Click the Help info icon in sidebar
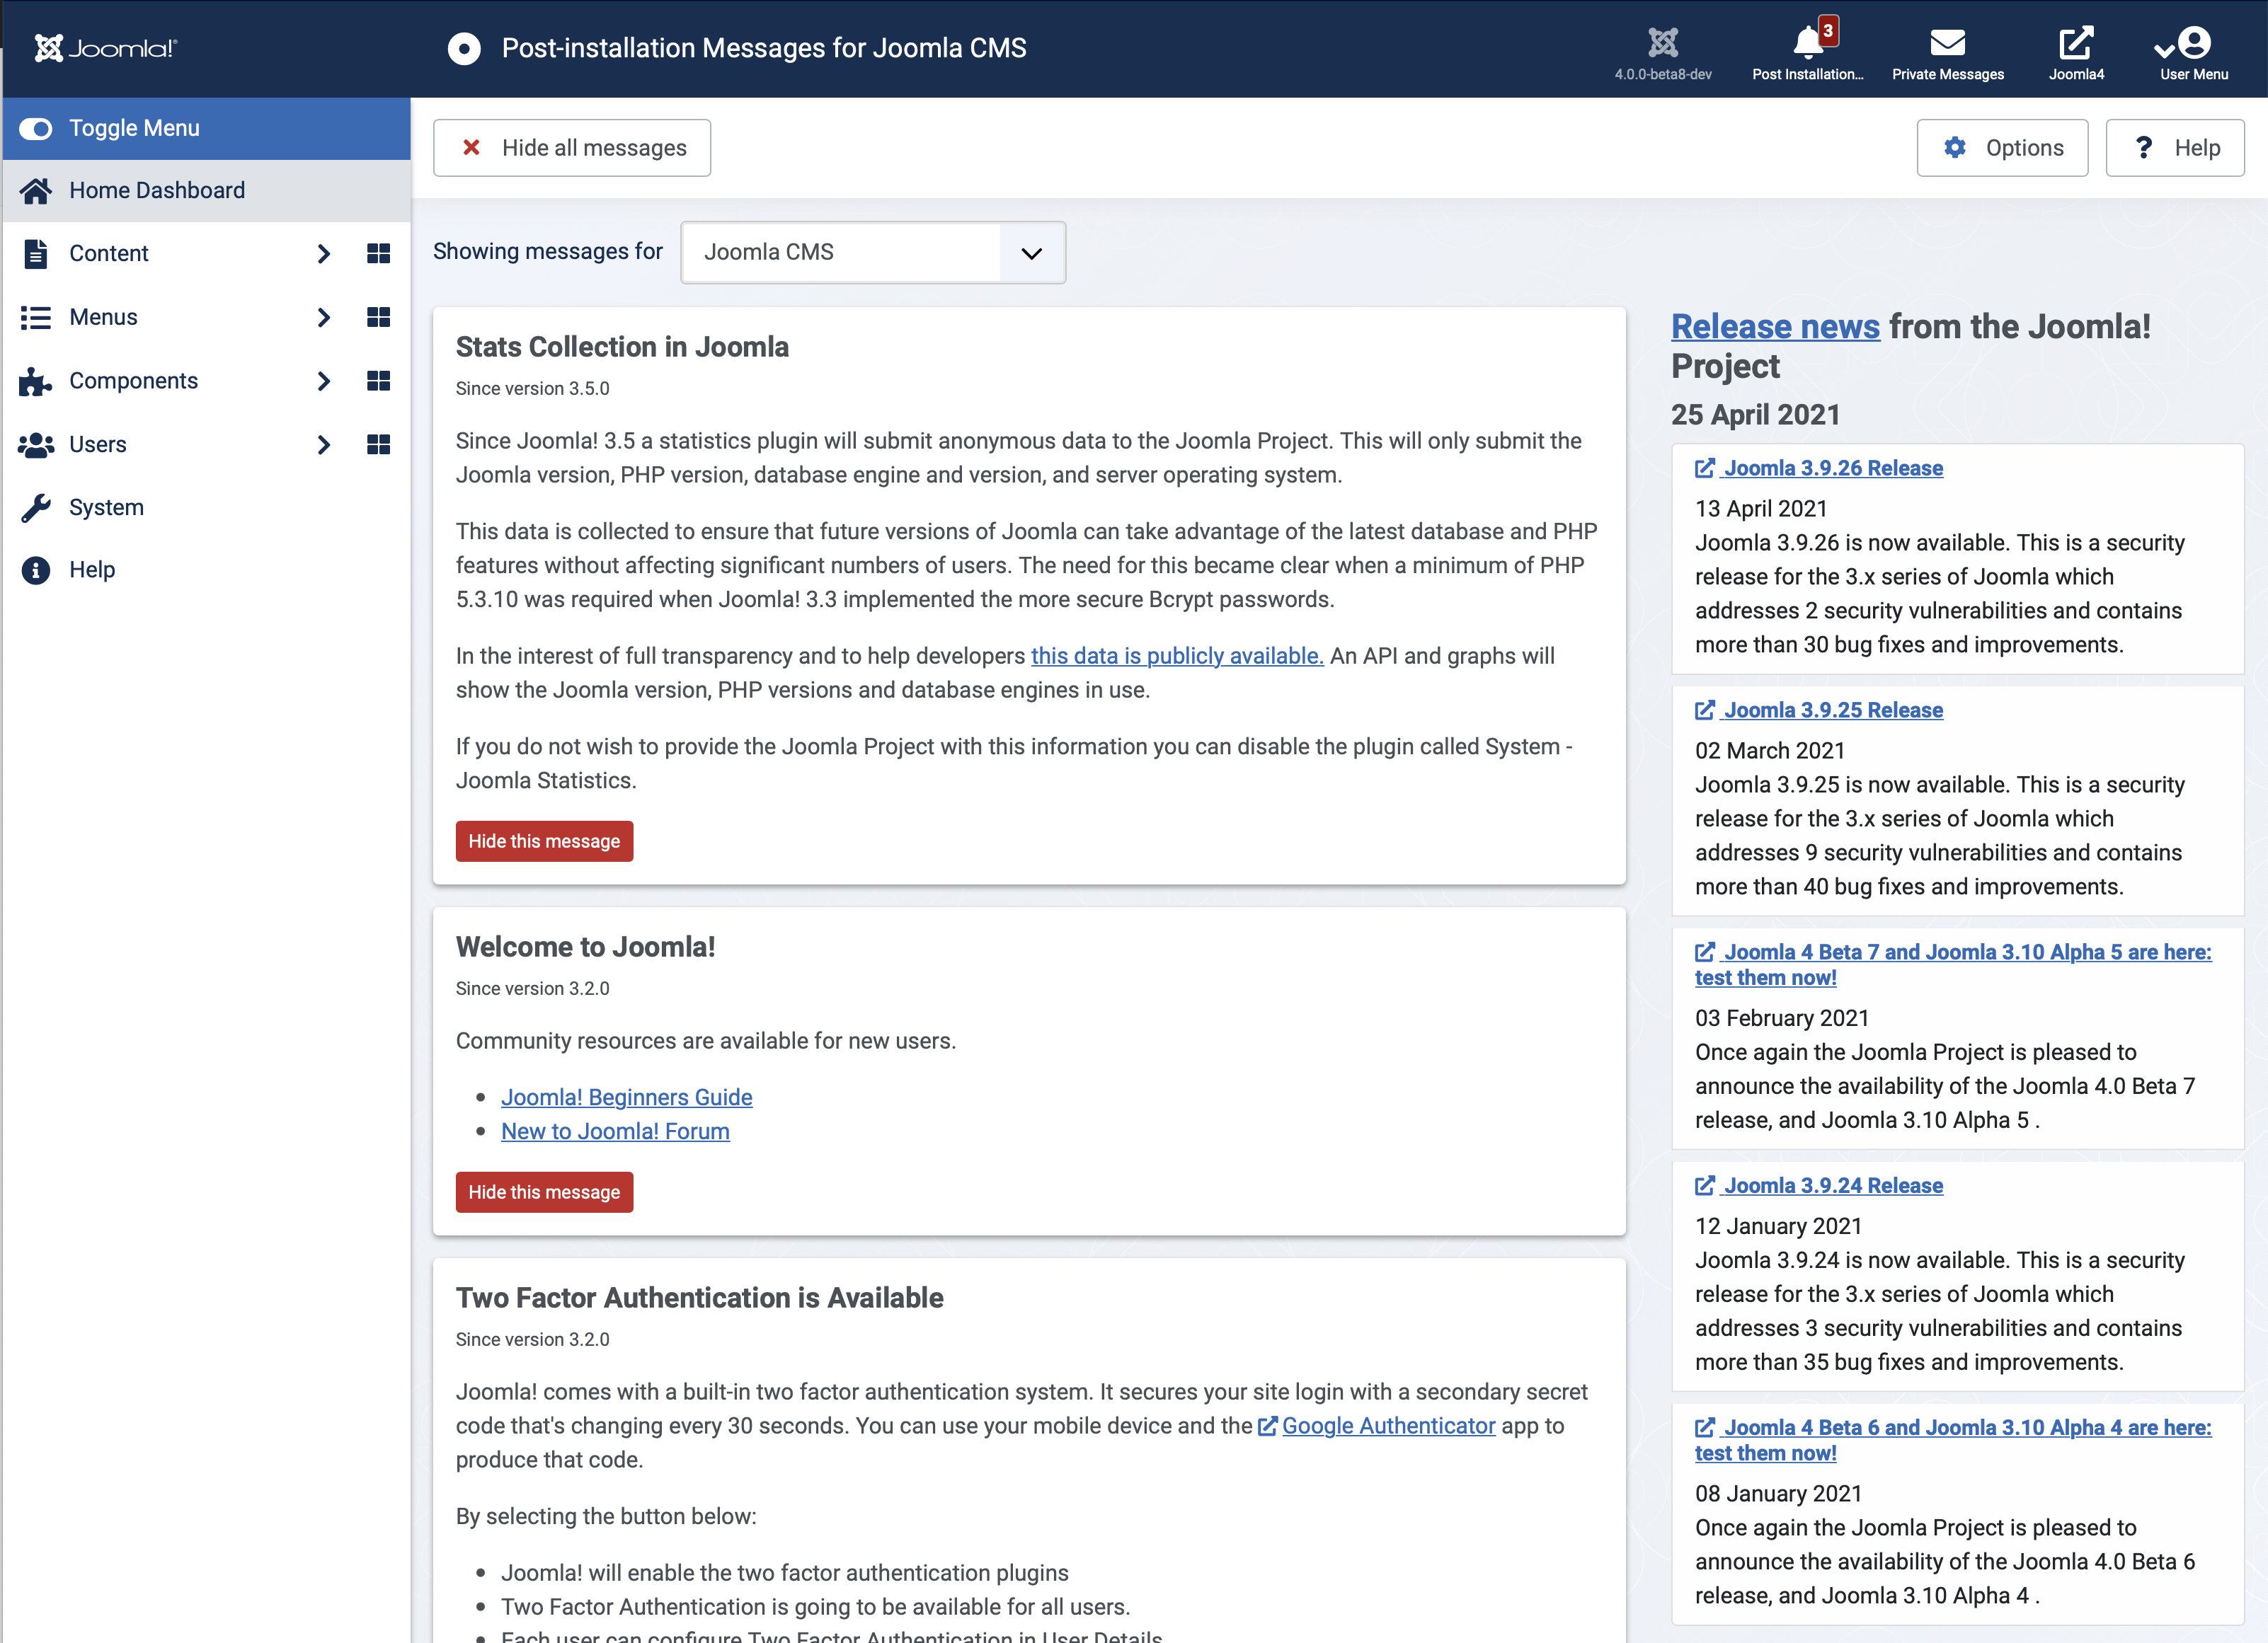 [36, 570]
